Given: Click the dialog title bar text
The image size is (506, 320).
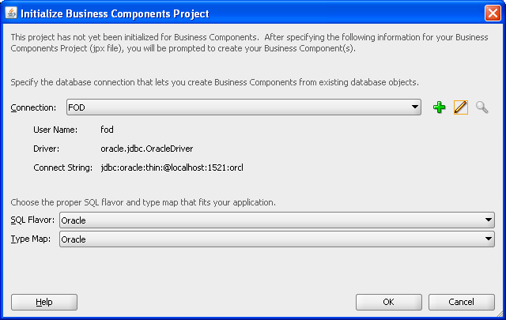Looking at the screenshot, I should 115,13.
